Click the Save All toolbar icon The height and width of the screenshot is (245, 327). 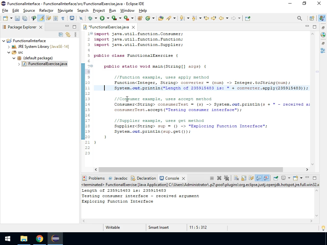pos(25,18)
